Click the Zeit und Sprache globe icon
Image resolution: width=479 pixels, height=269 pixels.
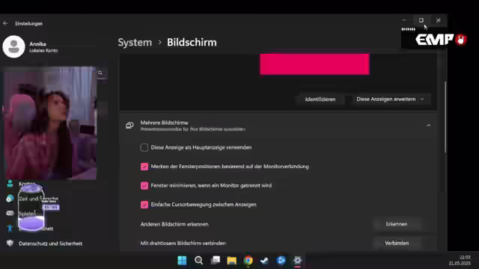click(10, 199)
